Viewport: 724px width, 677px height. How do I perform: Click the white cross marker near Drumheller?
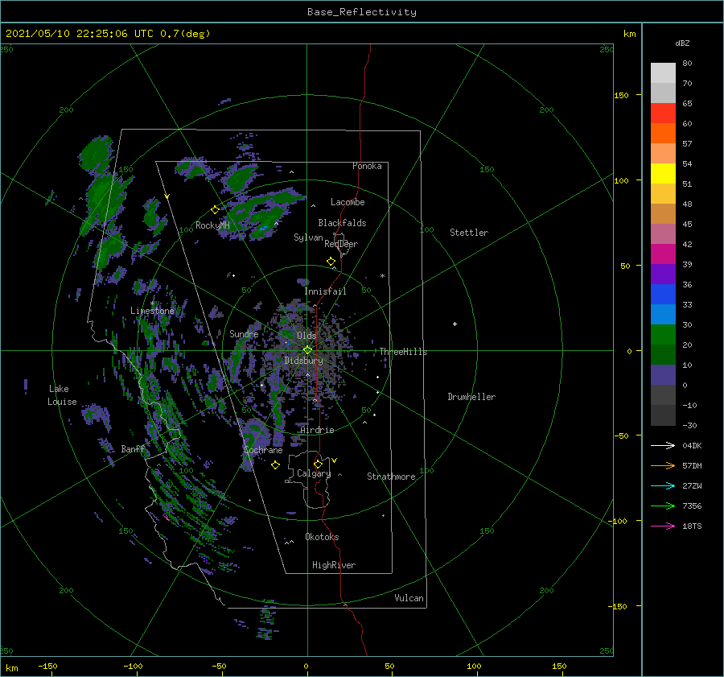point(455,324)
